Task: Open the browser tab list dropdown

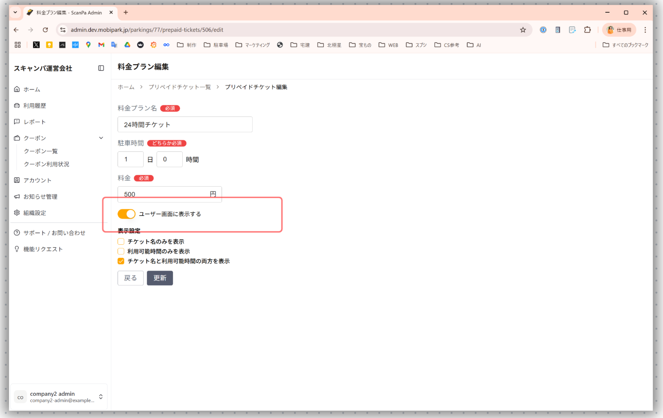Action: pyautogui.click(x=15, y=13)
